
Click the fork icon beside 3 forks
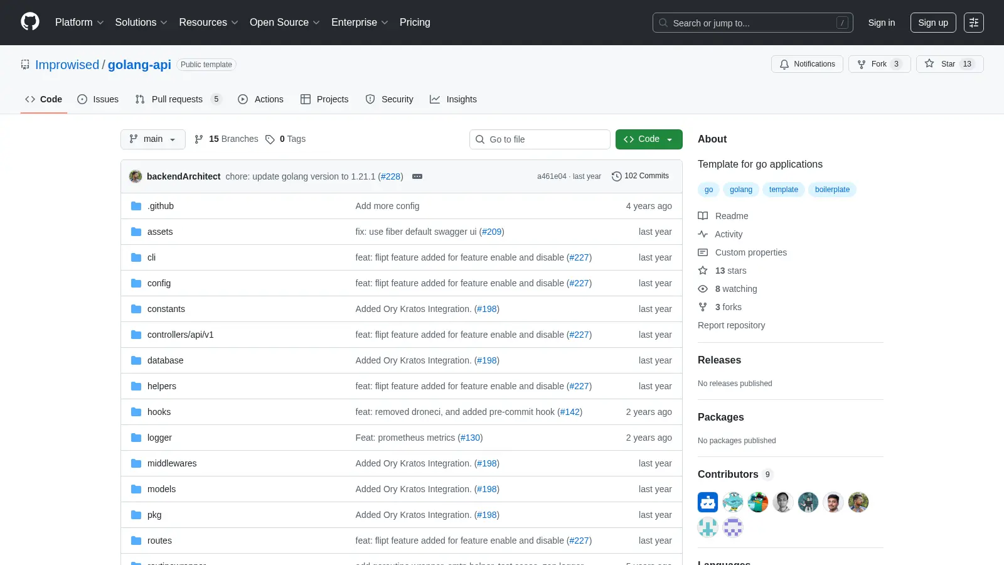pos(703,307)
